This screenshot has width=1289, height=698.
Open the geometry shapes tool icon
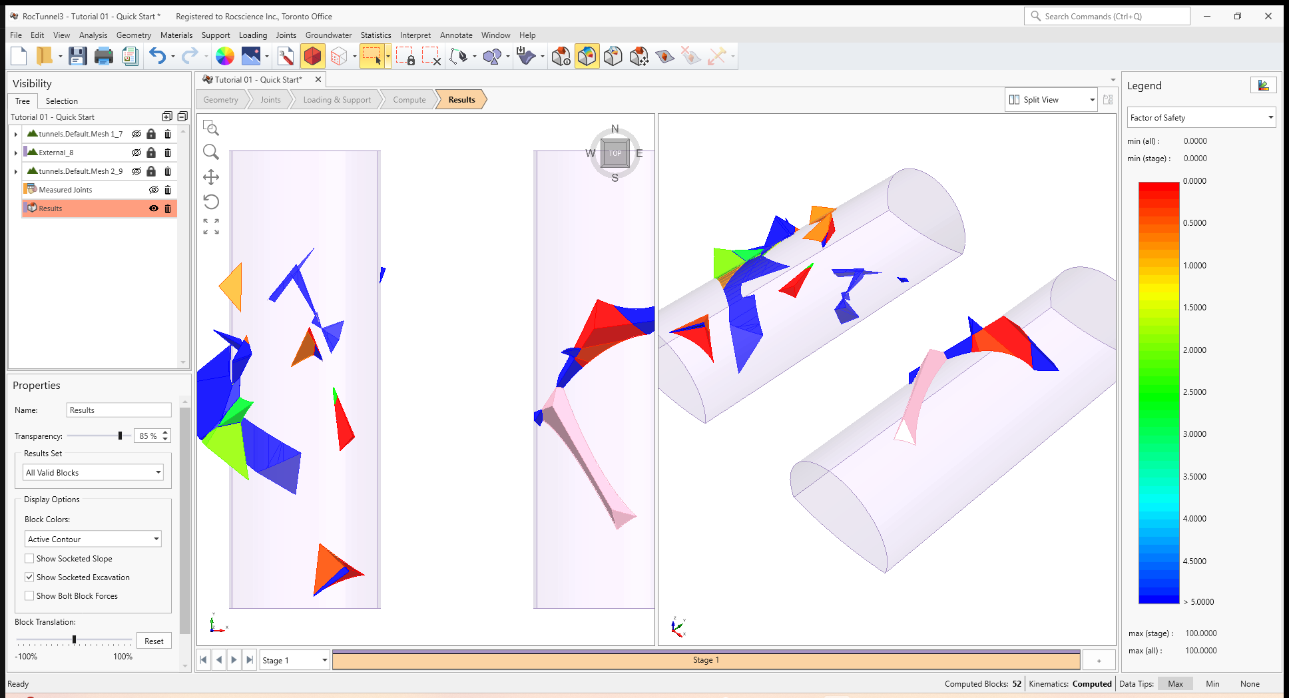[x=492, y=57]
